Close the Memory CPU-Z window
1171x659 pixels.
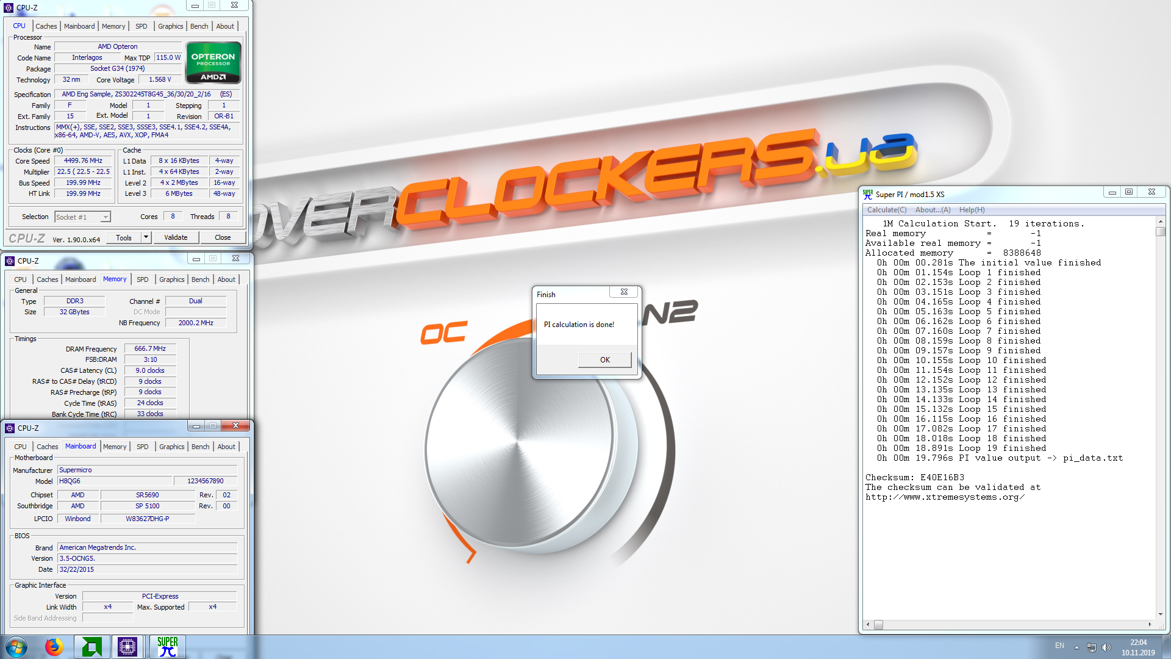pos(235,259)
